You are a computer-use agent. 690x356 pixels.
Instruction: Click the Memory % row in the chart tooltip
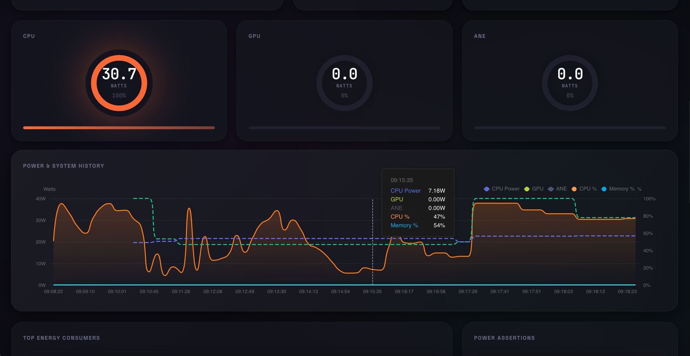pos(417,225)
